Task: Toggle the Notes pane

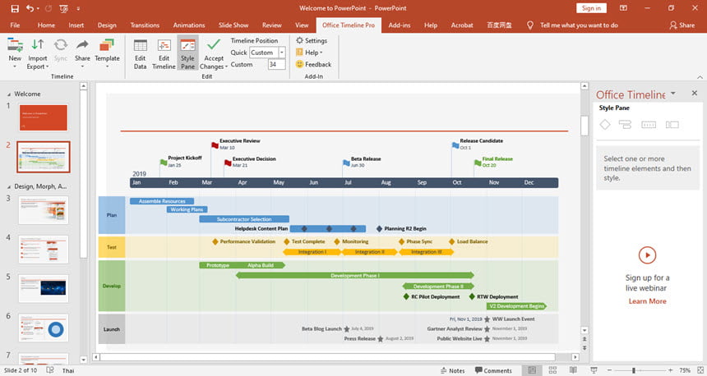Action: [x=452, y=370]
